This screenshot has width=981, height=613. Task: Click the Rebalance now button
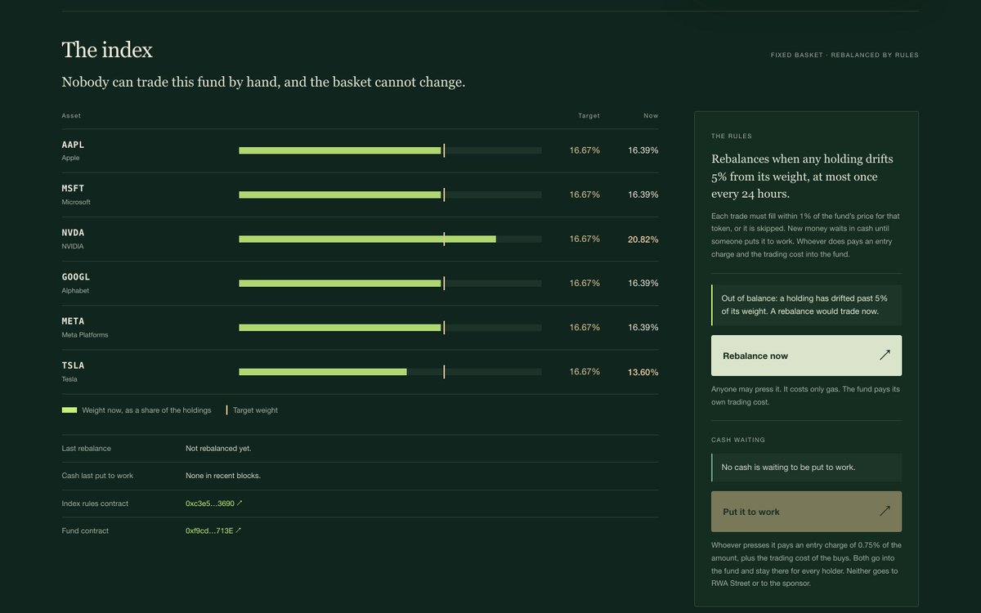806,356
